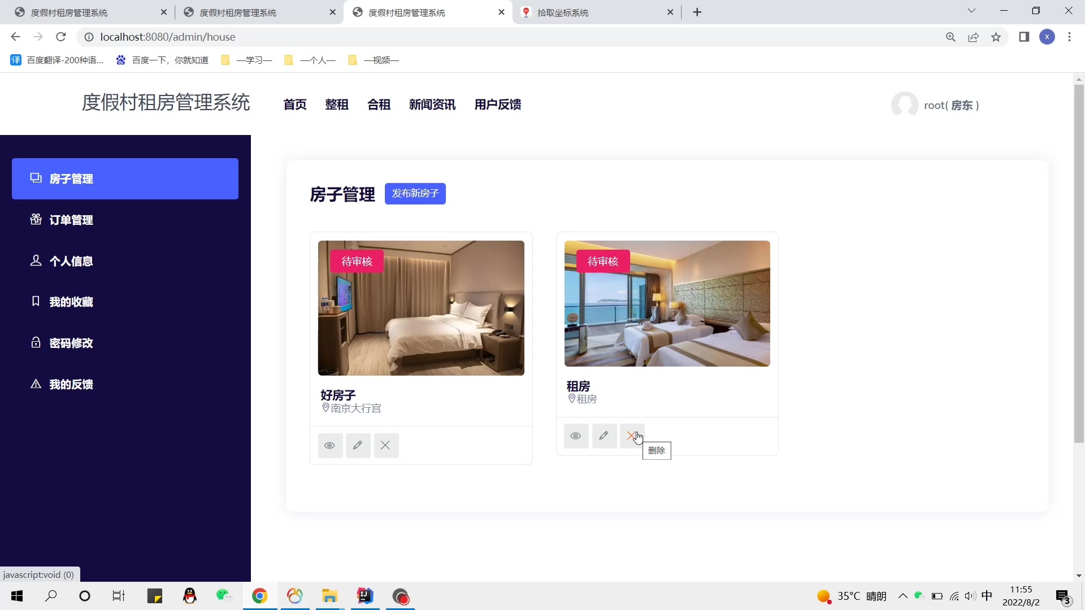
Task: Click the eye view icon under 好房子
Action: (330, 446)
